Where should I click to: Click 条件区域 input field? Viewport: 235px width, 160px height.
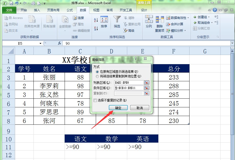click(129, 88)
